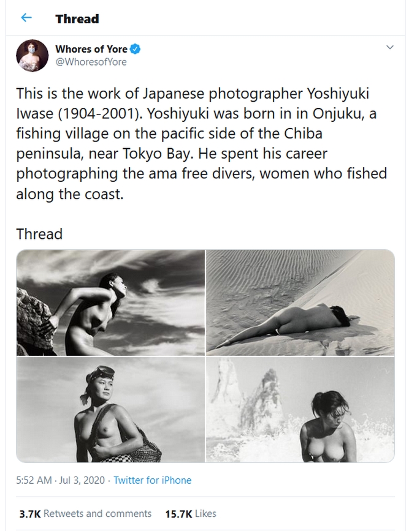Image resolution: width=417 pixels, height=531 pixels.
Task: Open the bottom-left diver with goggles photo
Action: click(110, 410)
